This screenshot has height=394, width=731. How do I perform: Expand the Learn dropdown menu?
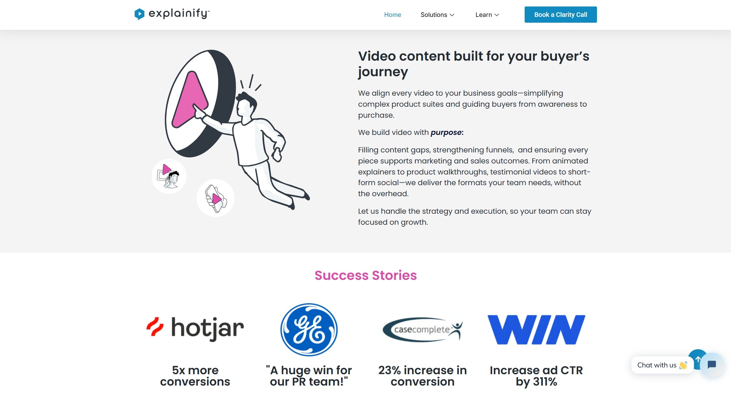[x=487, y=15]
